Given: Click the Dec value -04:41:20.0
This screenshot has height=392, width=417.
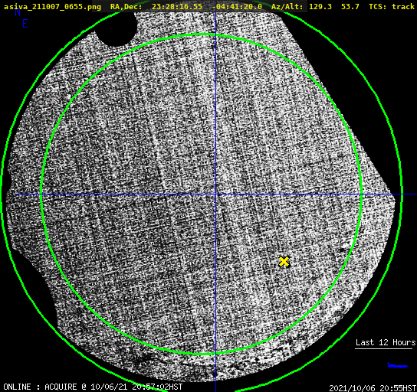Looking at the screenshot, I should [237, 7].
